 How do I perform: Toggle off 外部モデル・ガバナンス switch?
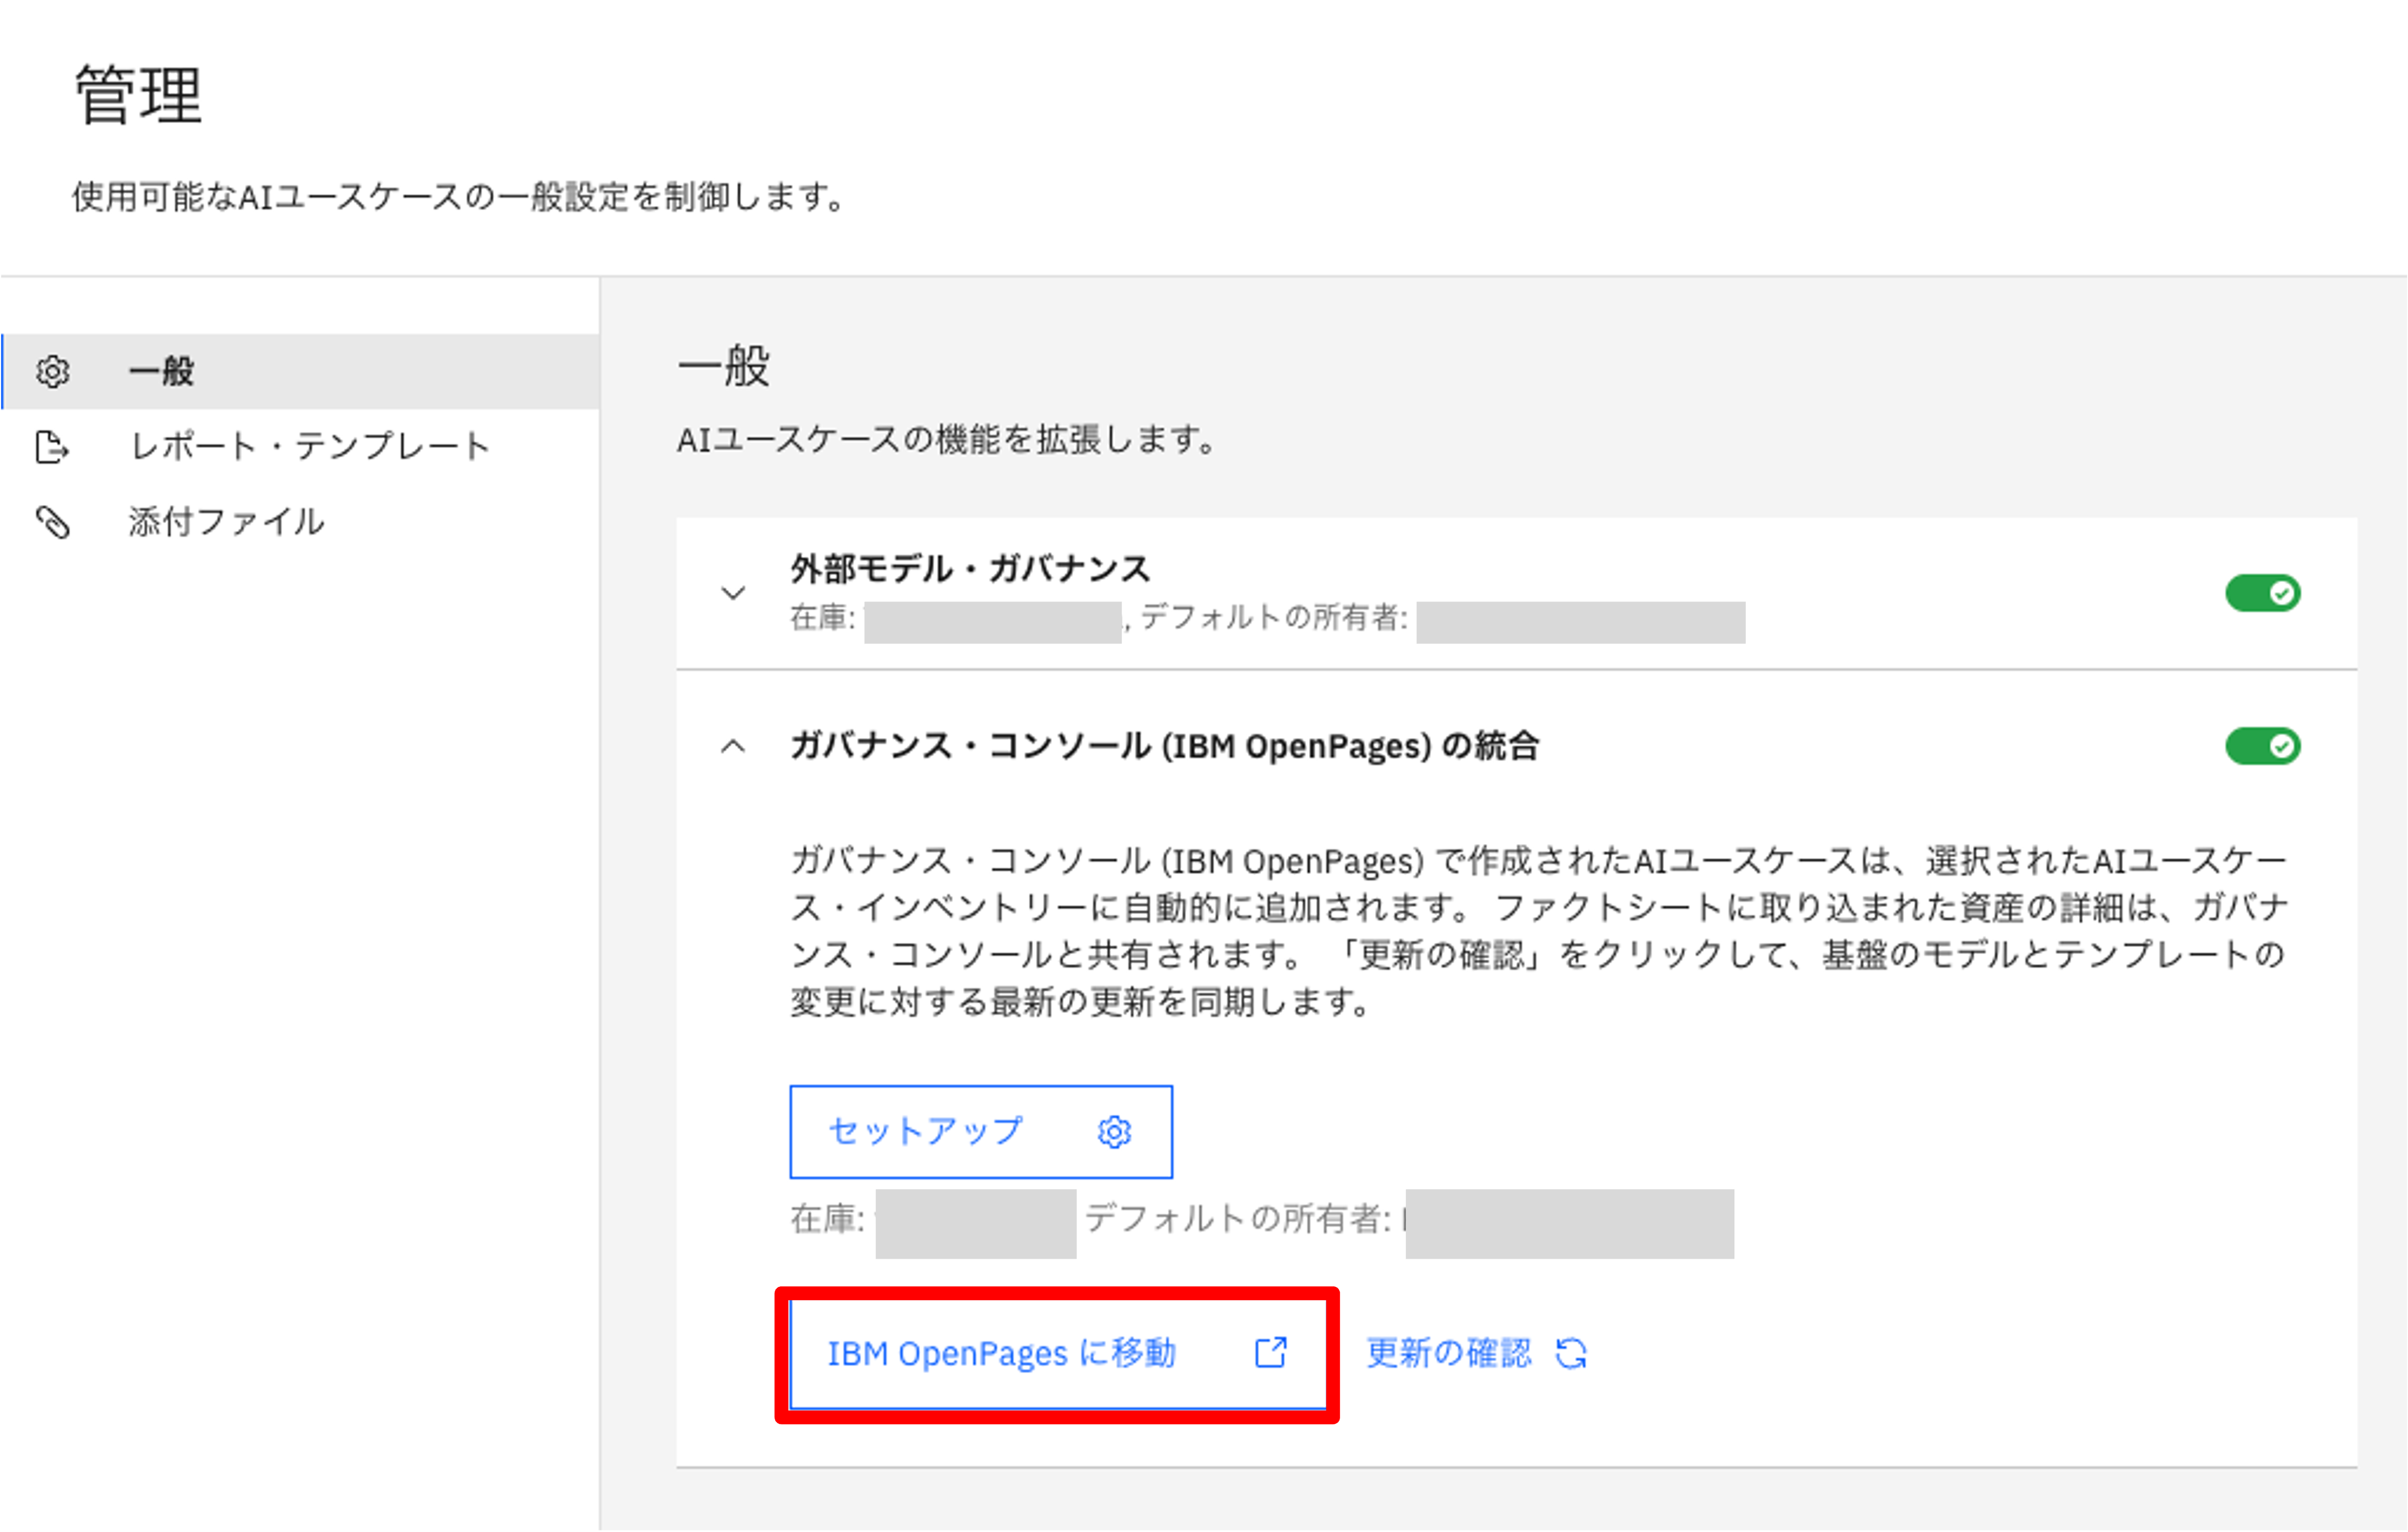click(x=2262, y=594)
